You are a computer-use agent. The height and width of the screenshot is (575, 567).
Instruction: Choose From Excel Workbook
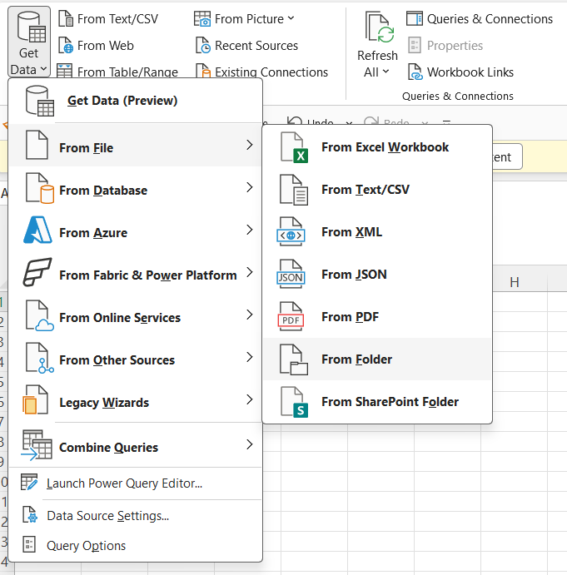(x=377, y=147)
